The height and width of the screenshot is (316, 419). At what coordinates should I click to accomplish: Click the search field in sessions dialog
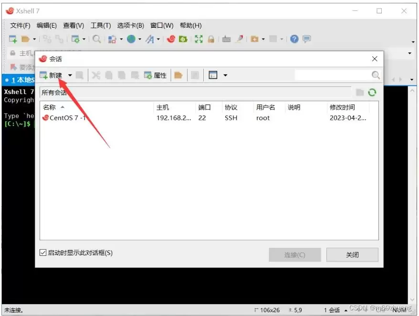[333, 75]
